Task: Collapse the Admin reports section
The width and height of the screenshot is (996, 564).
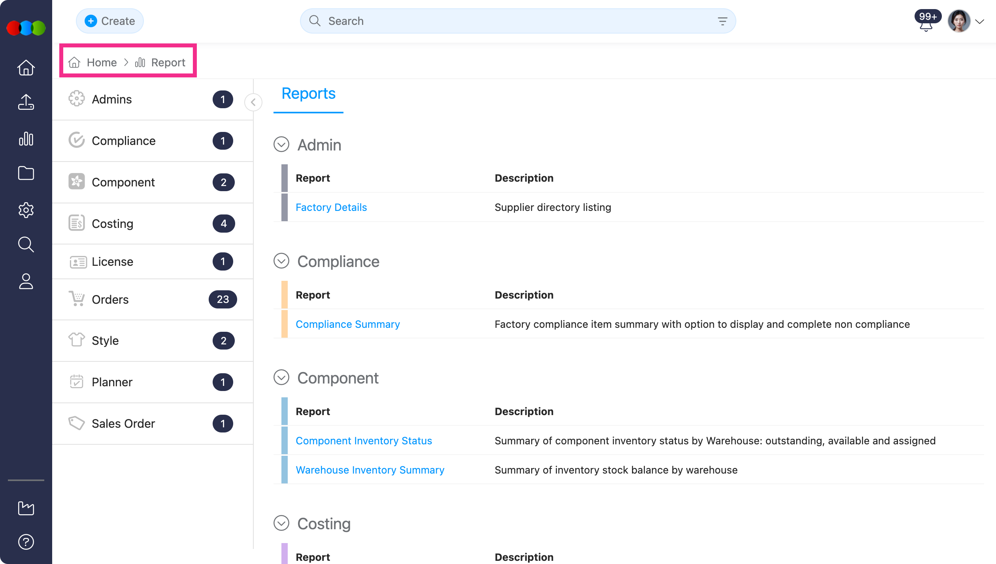Action: [x=281, y=145]
